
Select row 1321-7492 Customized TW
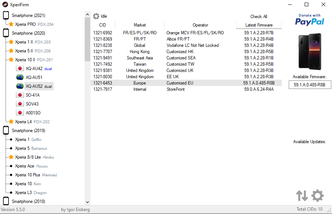tap(186, 64)
